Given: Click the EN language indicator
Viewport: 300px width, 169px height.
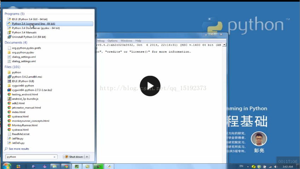Looking at the screenshot, I should [241, 166].
